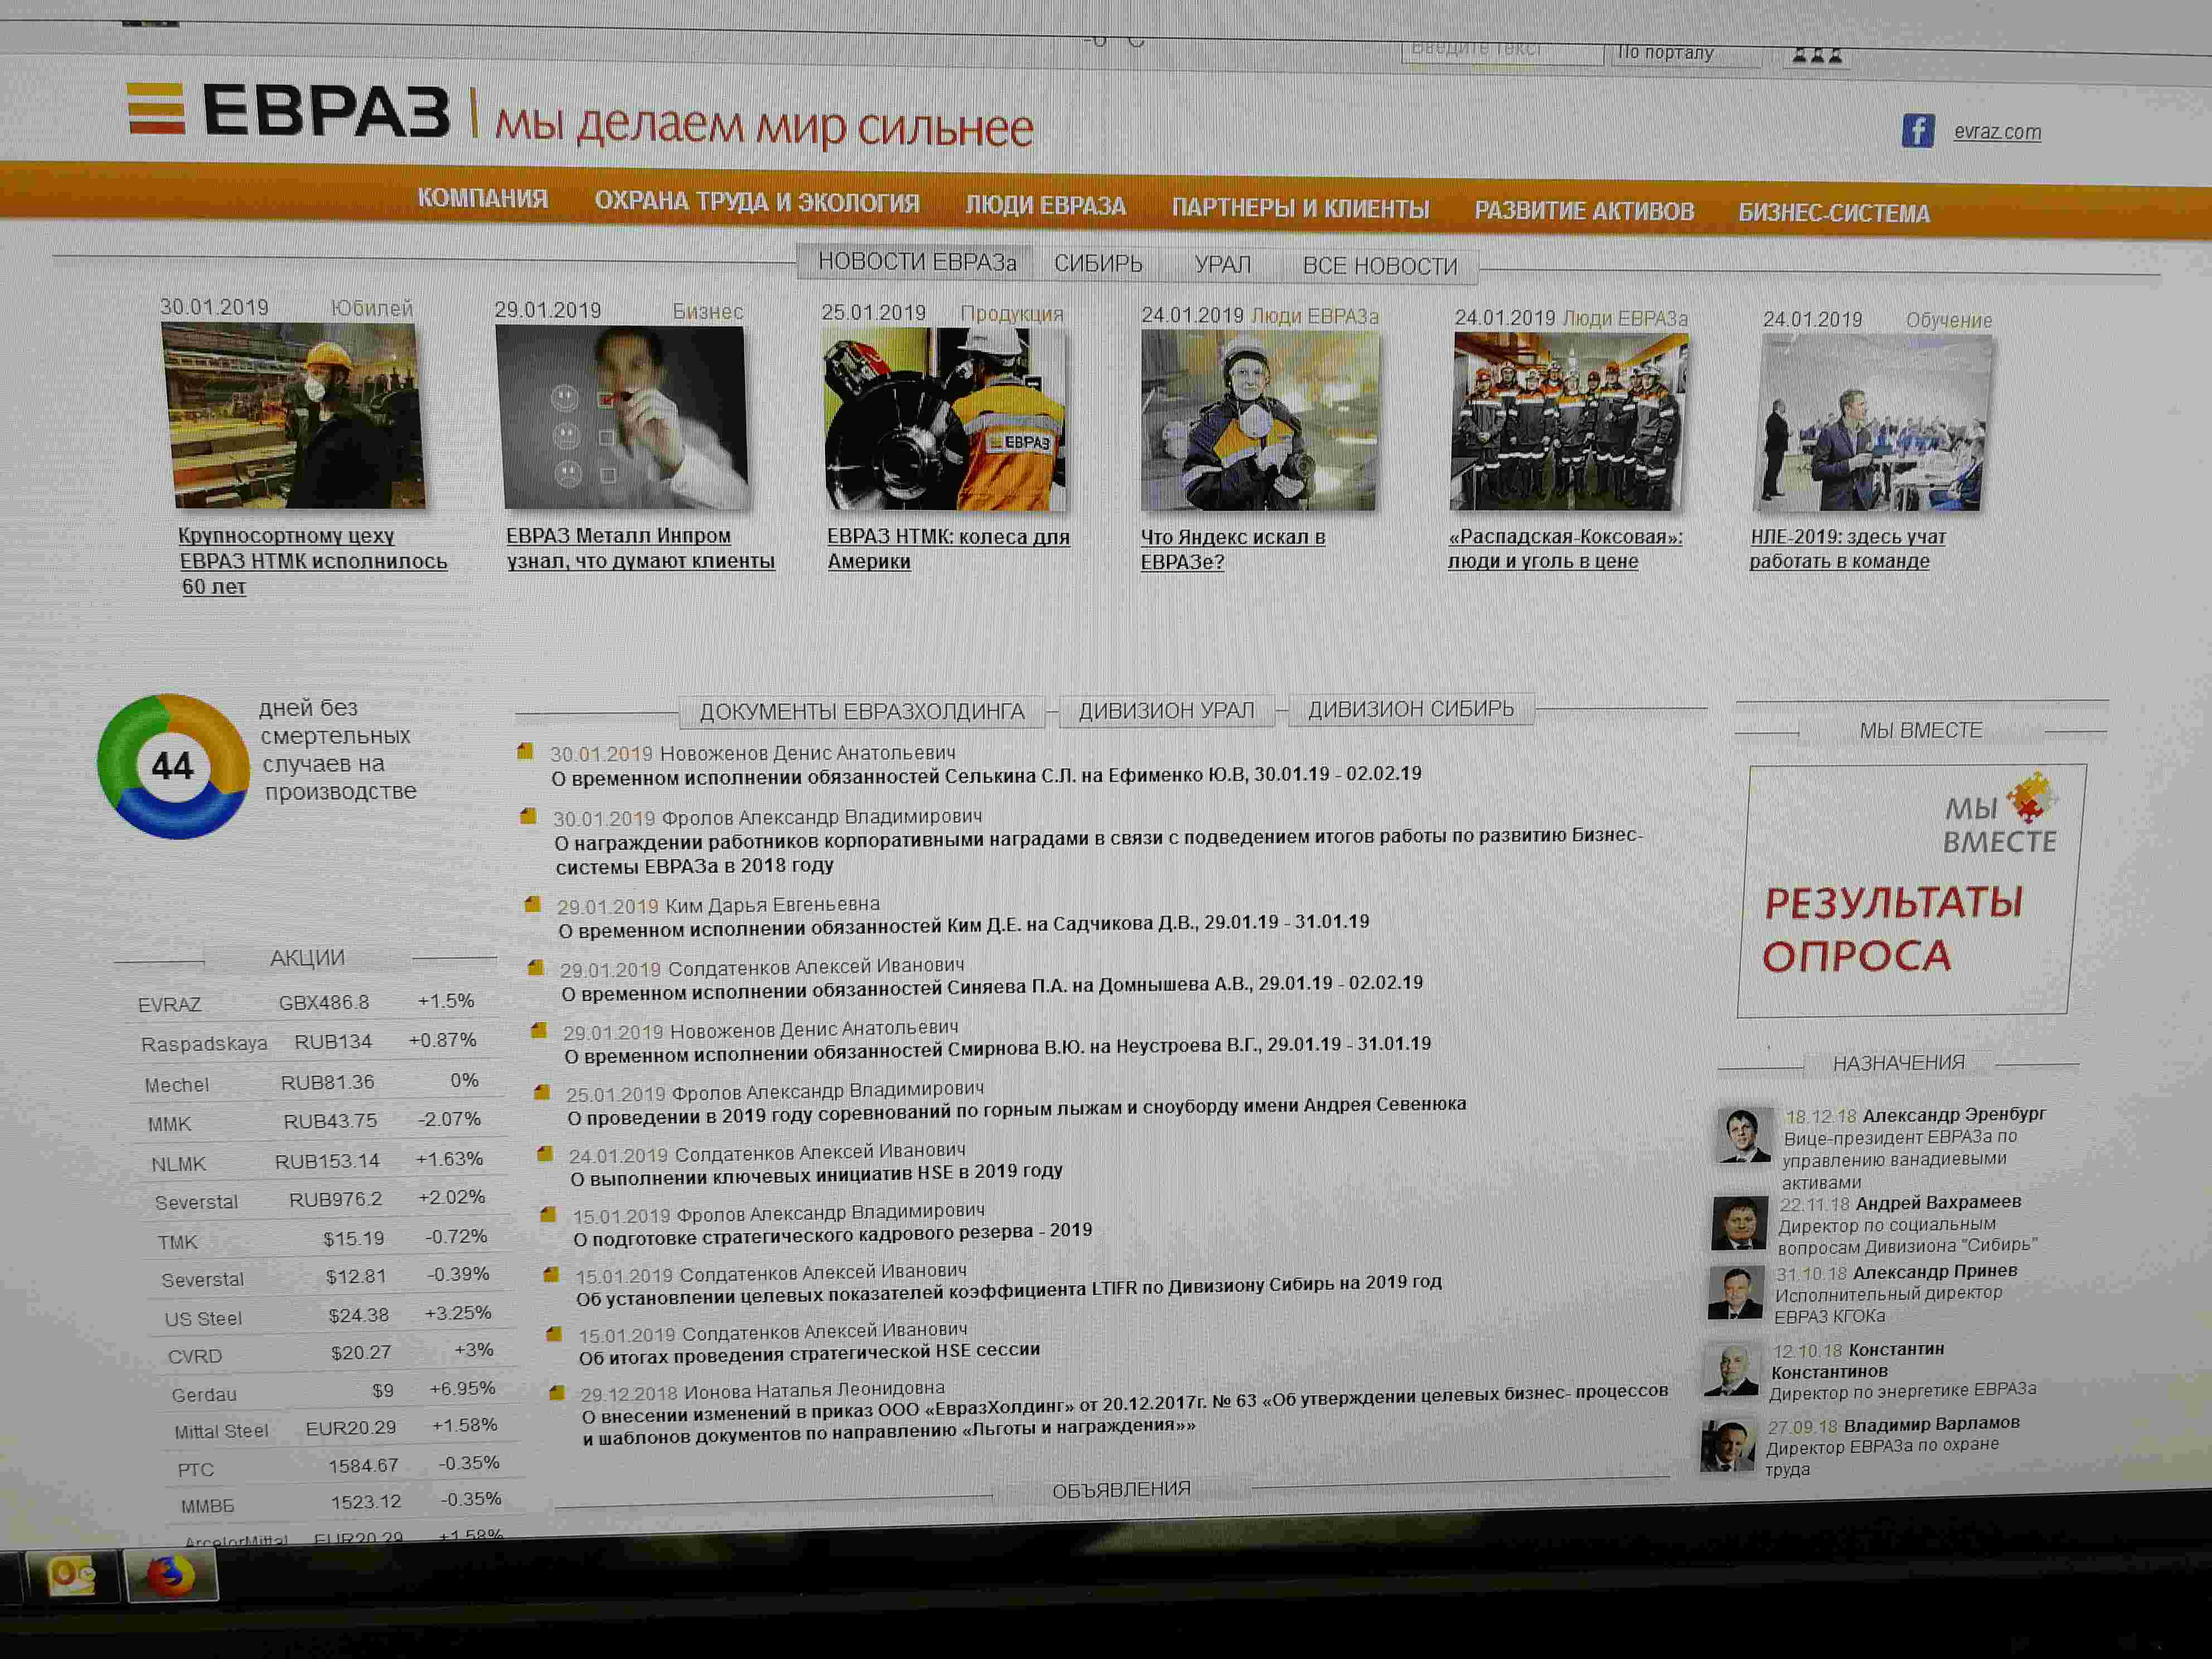Screen dimensions: 2212x1659
Task: Switch to Firefox in the taskbar
Action: pyautogui.click(x=171, y=1577)
